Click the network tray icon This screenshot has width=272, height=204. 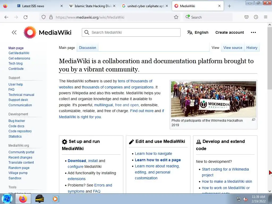tap(239, 199)
